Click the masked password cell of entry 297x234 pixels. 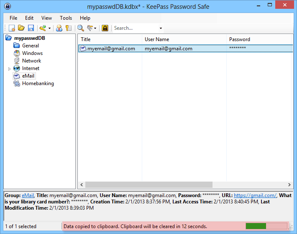238,48
